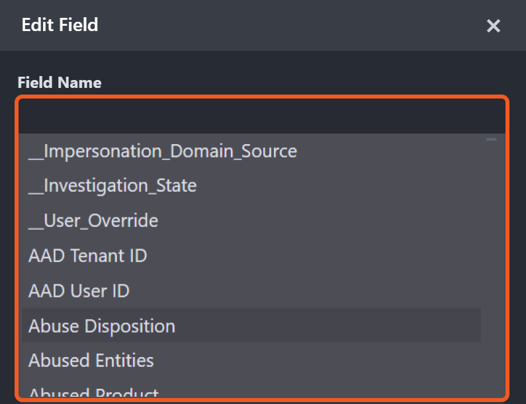Select the partially visible Abused Product item

click(93, 394)
